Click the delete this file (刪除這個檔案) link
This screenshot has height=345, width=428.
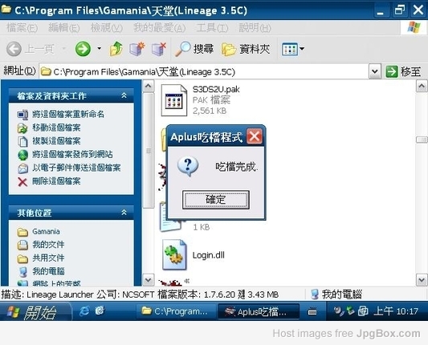pyautogui.click(x=56, y=181)
